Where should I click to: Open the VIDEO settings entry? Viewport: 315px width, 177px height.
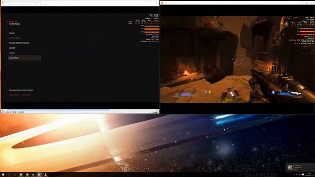[x=12, y=53]
